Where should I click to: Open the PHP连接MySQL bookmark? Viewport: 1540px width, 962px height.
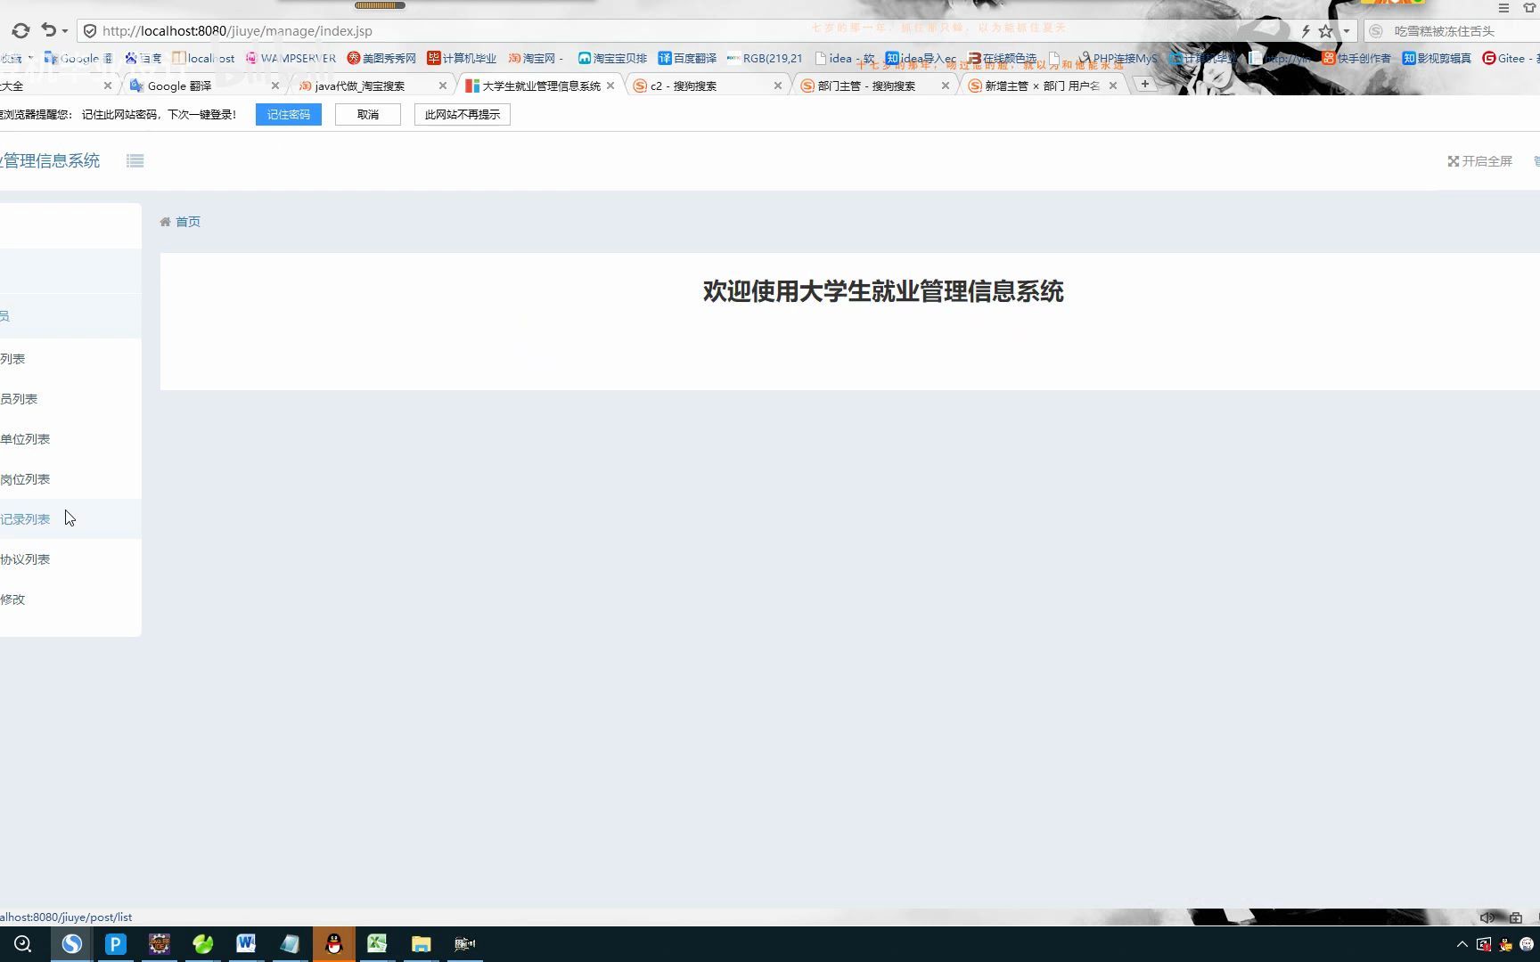click(x=1121, y=58)
